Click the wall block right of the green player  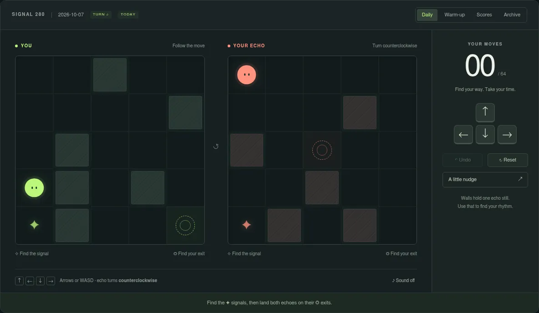pyautogui.click(x=72, y=187)
